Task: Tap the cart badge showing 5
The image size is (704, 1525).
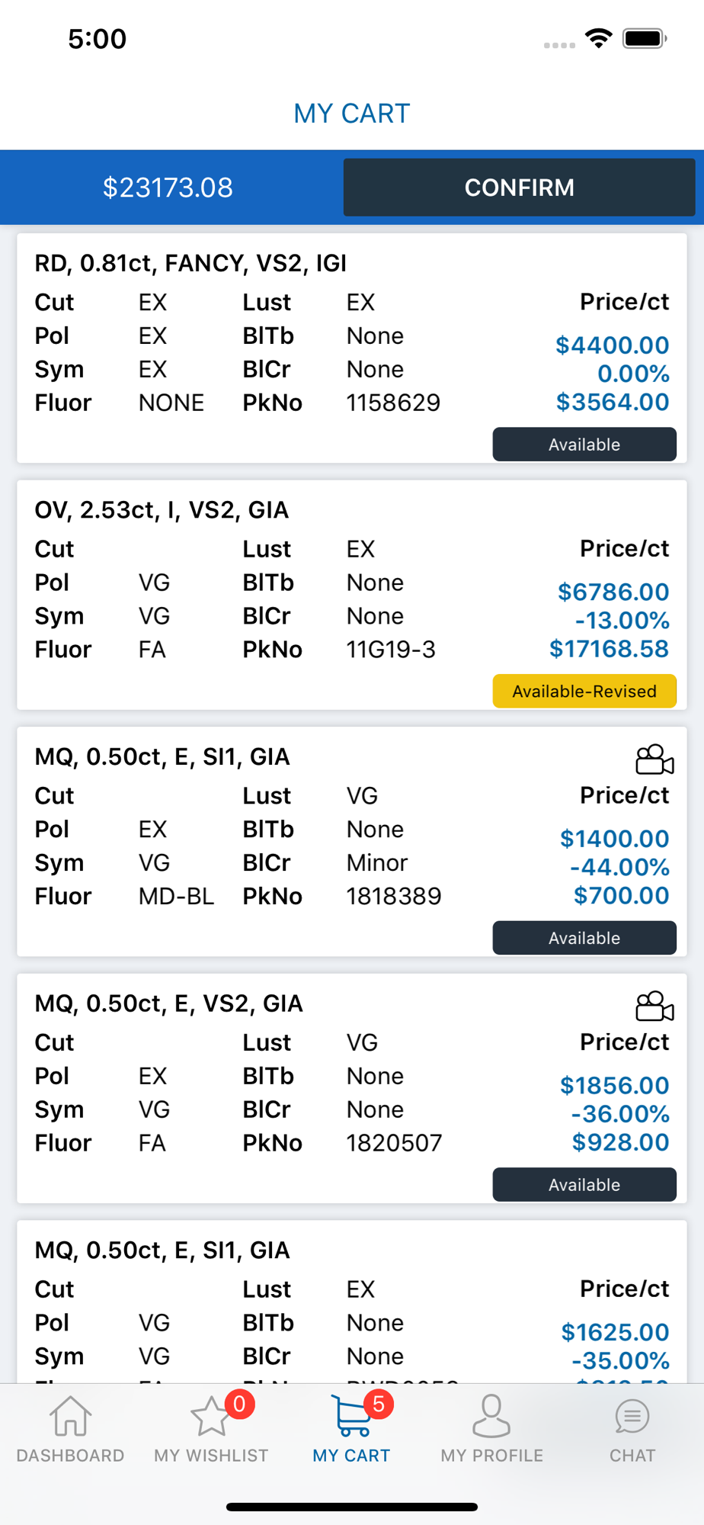Action: click(x=379, y=1404)
